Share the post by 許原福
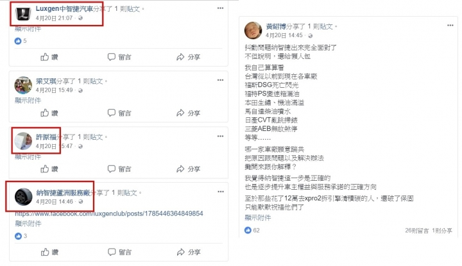The height and width of the screenshot is (266, 462). (x=188, y=169)
